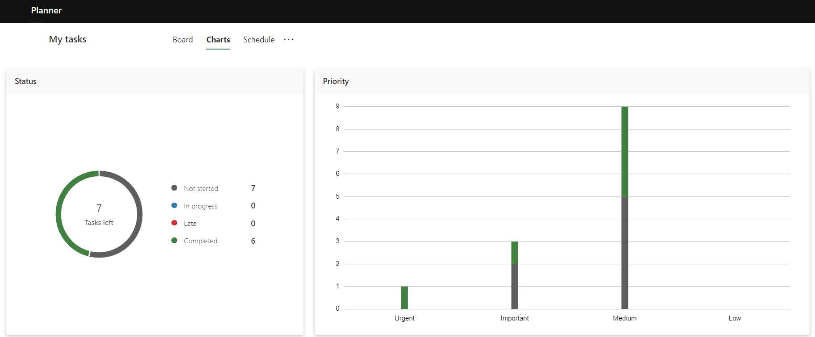Click the grey part of Medium bar

pos(625,253)
